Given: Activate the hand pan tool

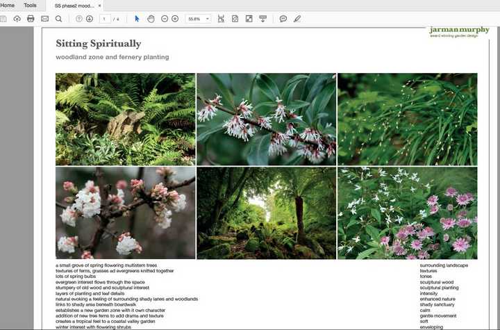Looking at the screenshot, I should click(x=151, y=19).
